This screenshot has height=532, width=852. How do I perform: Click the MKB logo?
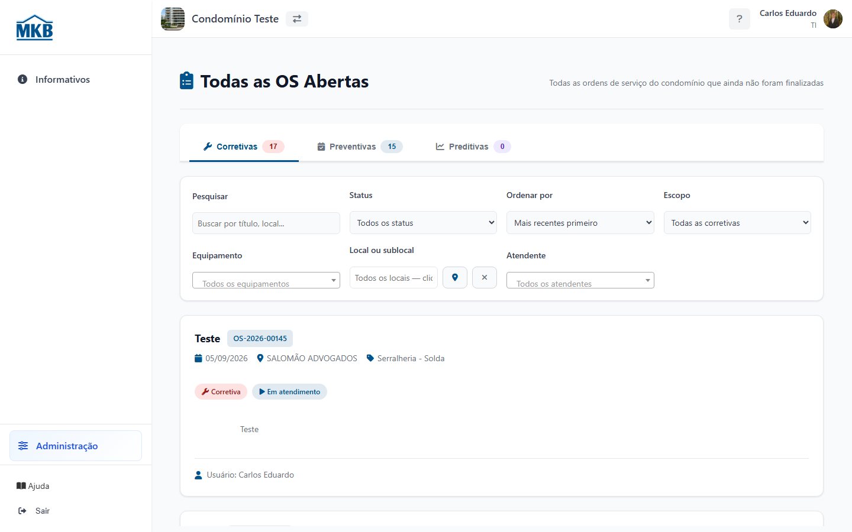click(x=34, y=27)
